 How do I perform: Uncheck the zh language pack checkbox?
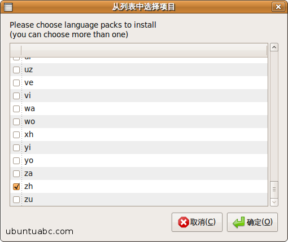16,187
